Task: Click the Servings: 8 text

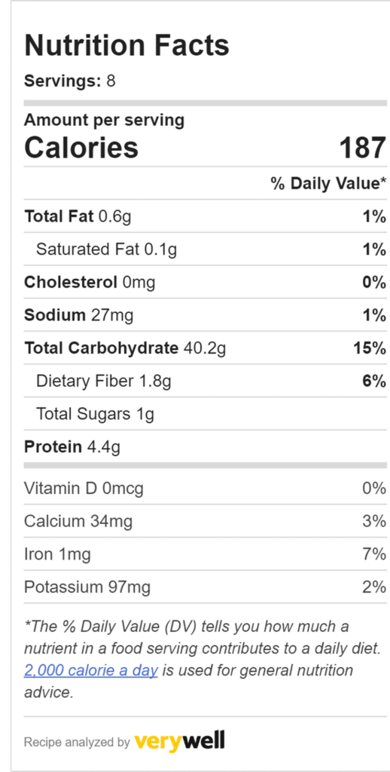Action: click(x=70, y=81)
